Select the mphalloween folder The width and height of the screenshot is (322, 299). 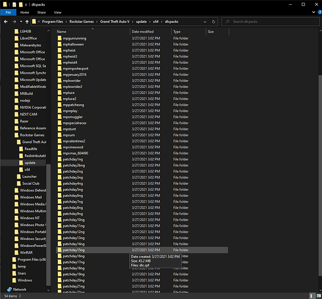tap(73, 44)
